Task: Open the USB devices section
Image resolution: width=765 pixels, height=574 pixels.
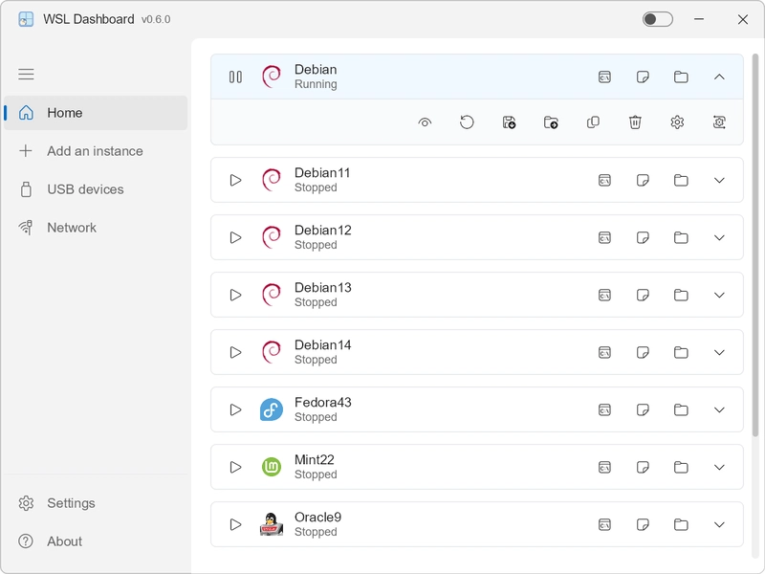Action: click(x=87, y=189)
